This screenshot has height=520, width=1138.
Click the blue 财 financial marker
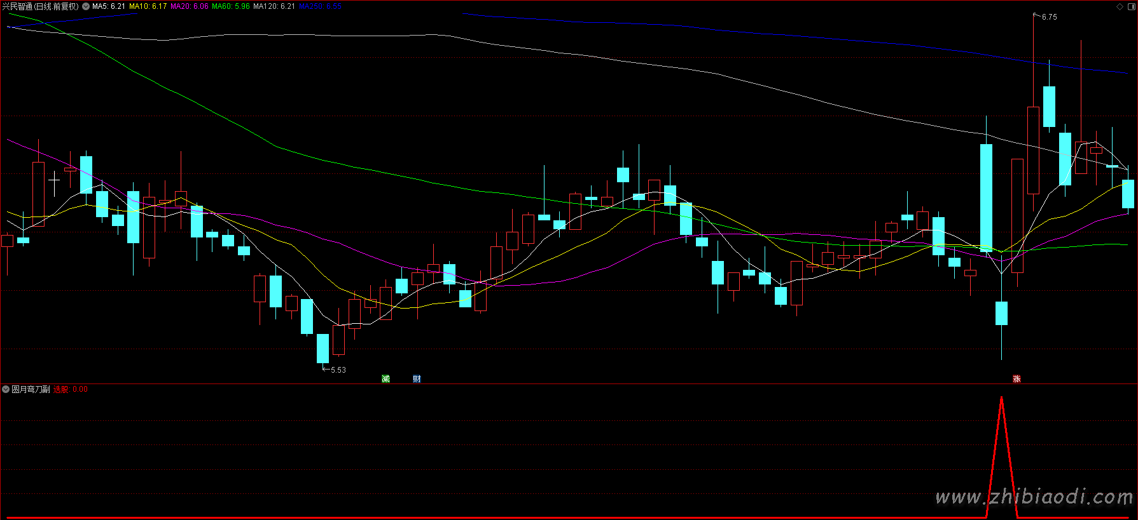417,379
